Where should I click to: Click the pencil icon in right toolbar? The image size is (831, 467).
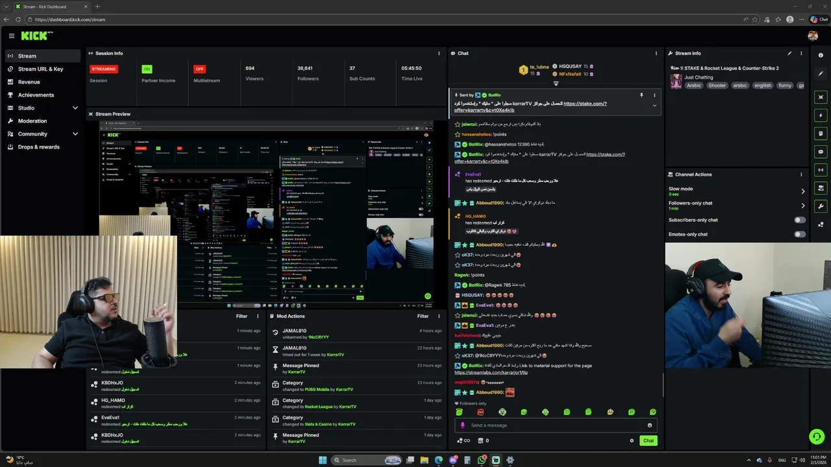point(821,73)
